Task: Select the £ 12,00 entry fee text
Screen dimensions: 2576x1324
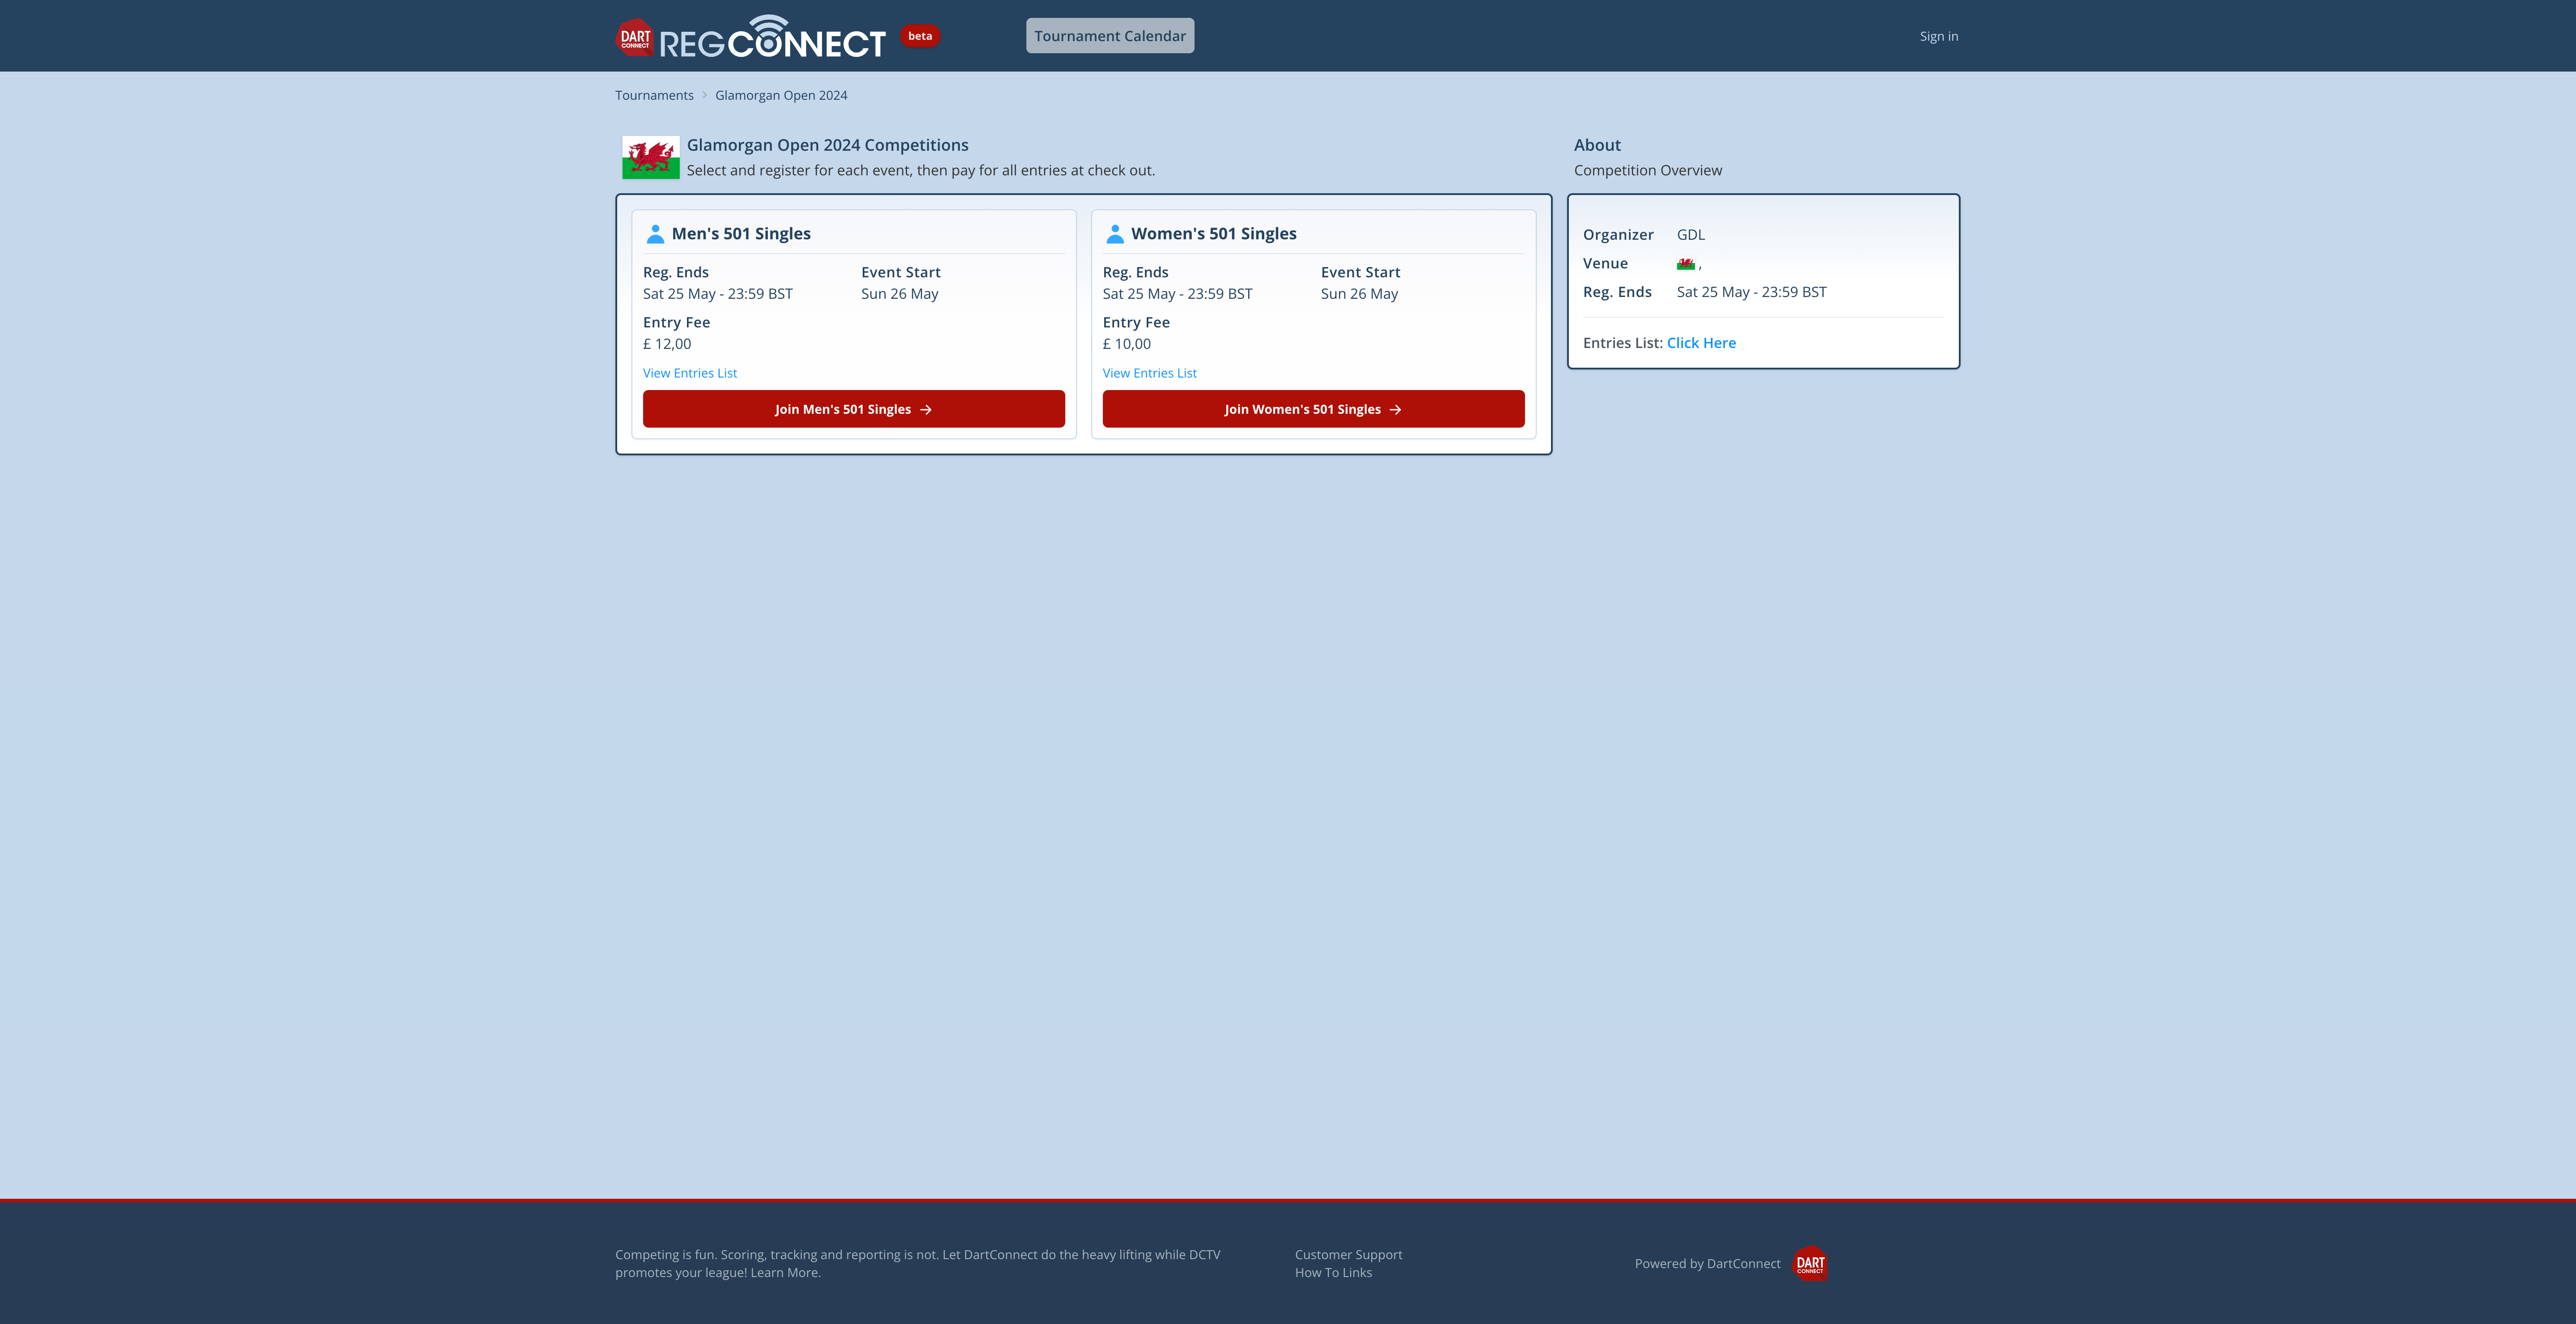Action: click(667, 344)
